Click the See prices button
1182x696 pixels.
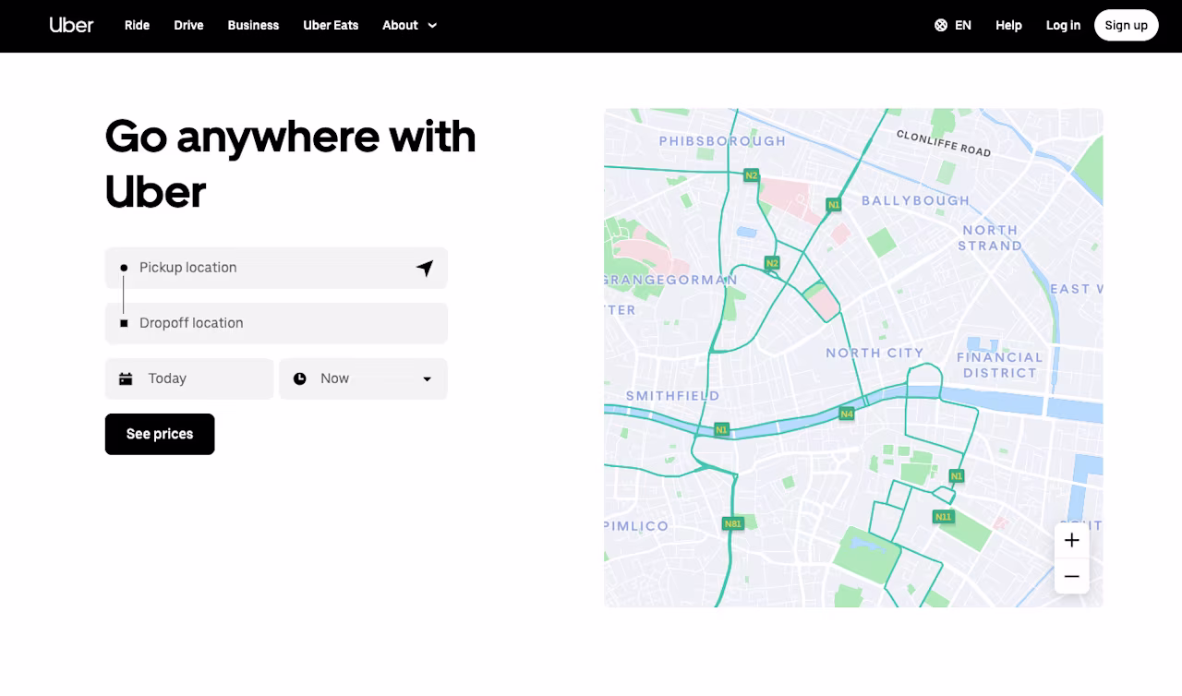(160, 434)
